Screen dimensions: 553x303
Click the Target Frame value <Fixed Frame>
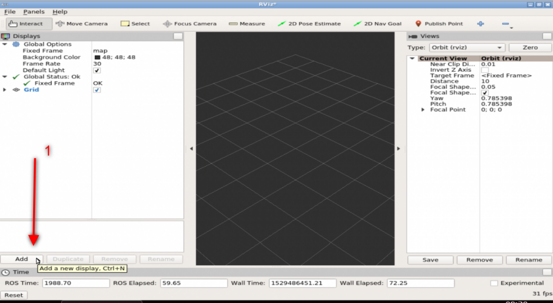(x=506, y=76)
